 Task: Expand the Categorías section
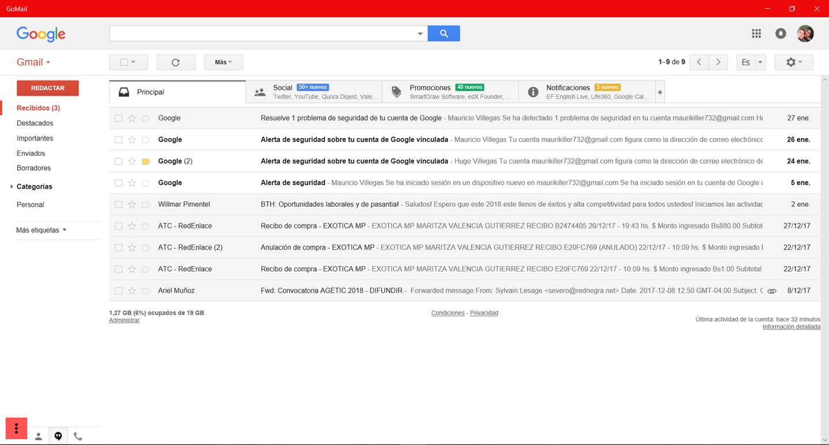(12, 186)
